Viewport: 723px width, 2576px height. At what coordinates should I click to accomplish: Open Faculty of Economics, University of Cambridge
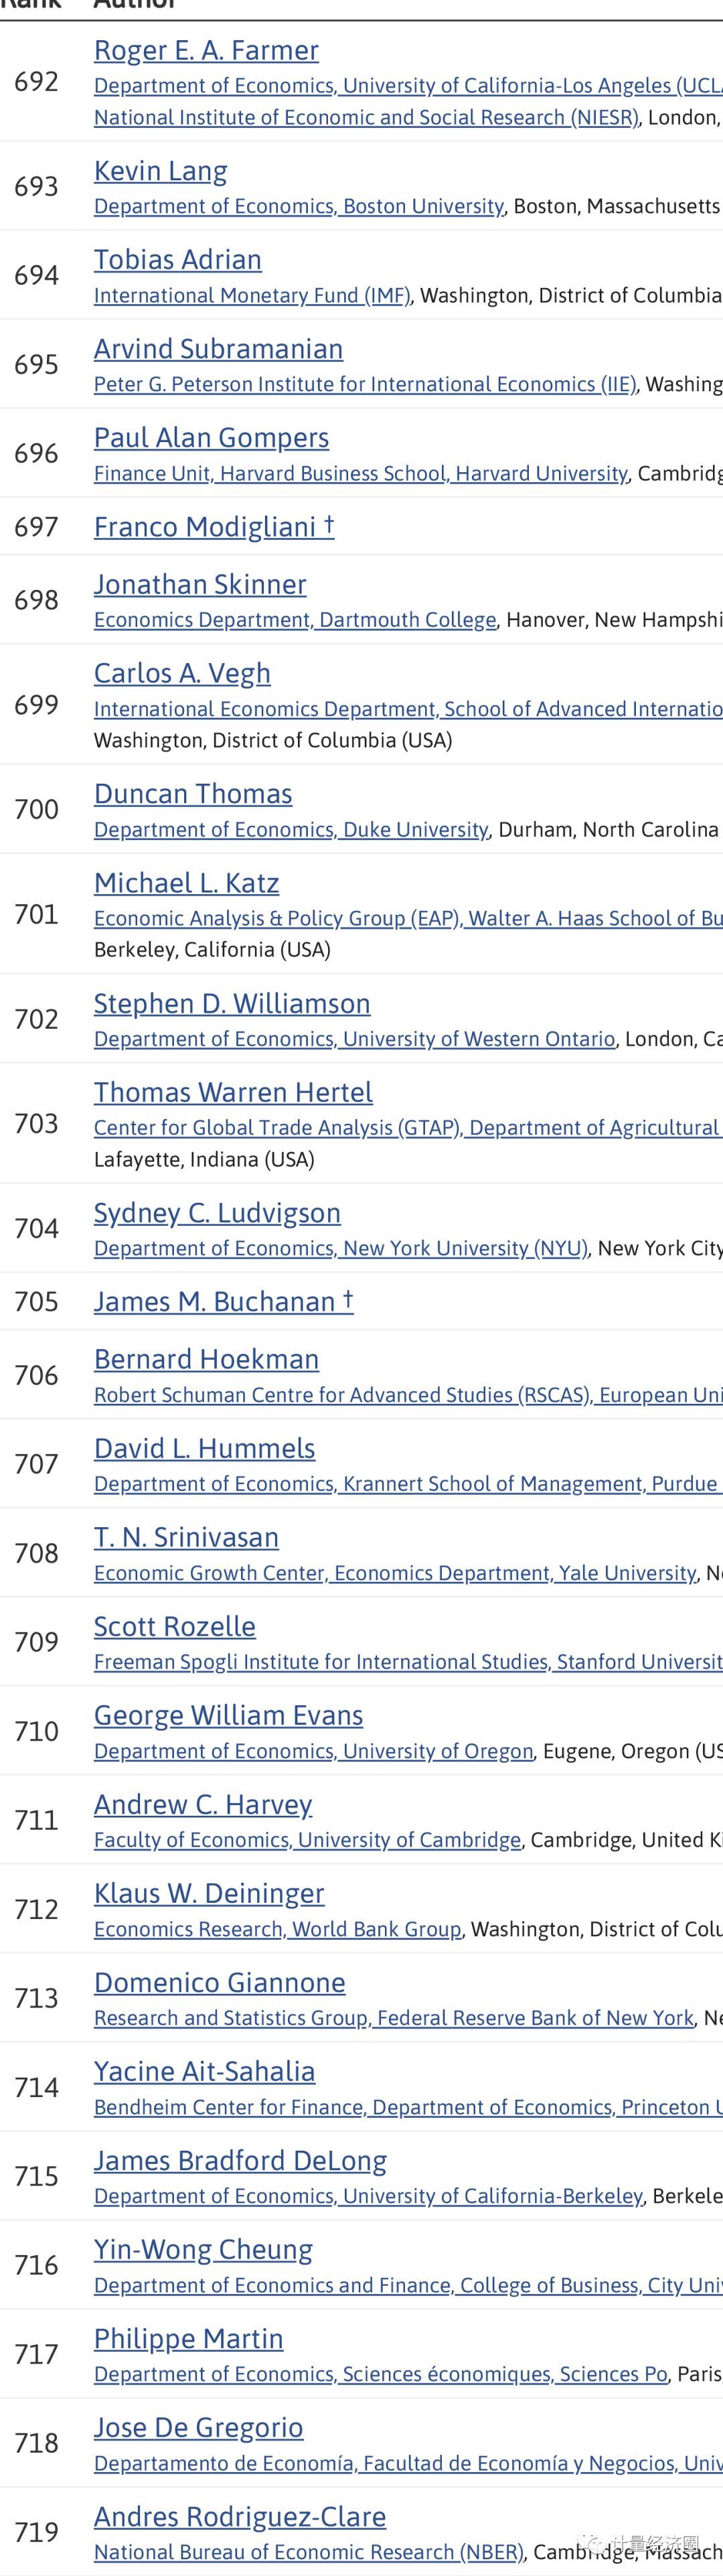tap(307, 1840)
